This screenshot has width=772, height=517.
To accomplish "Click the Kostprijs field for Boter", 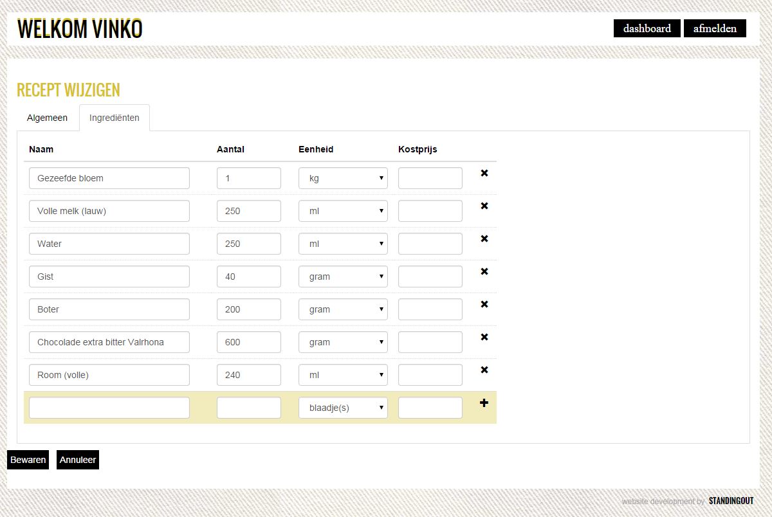I will [x=430, y=309].
